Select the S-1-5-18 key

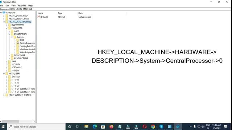(x=15, y=79)
